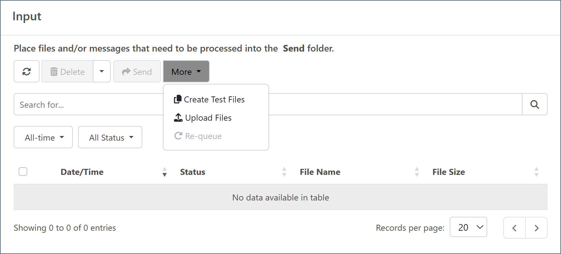Change the Records per page dropdown
The height and width of the screenshot is (254, 561).
click(468, 227)
